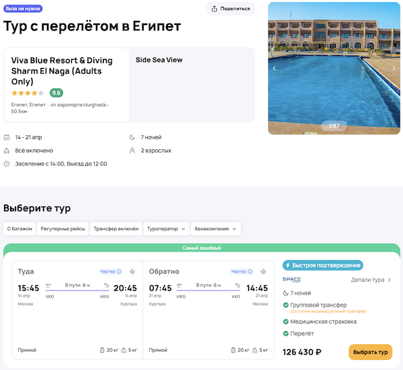
Task: Expand the Авиакомпания dropdown
Action: 216,229
